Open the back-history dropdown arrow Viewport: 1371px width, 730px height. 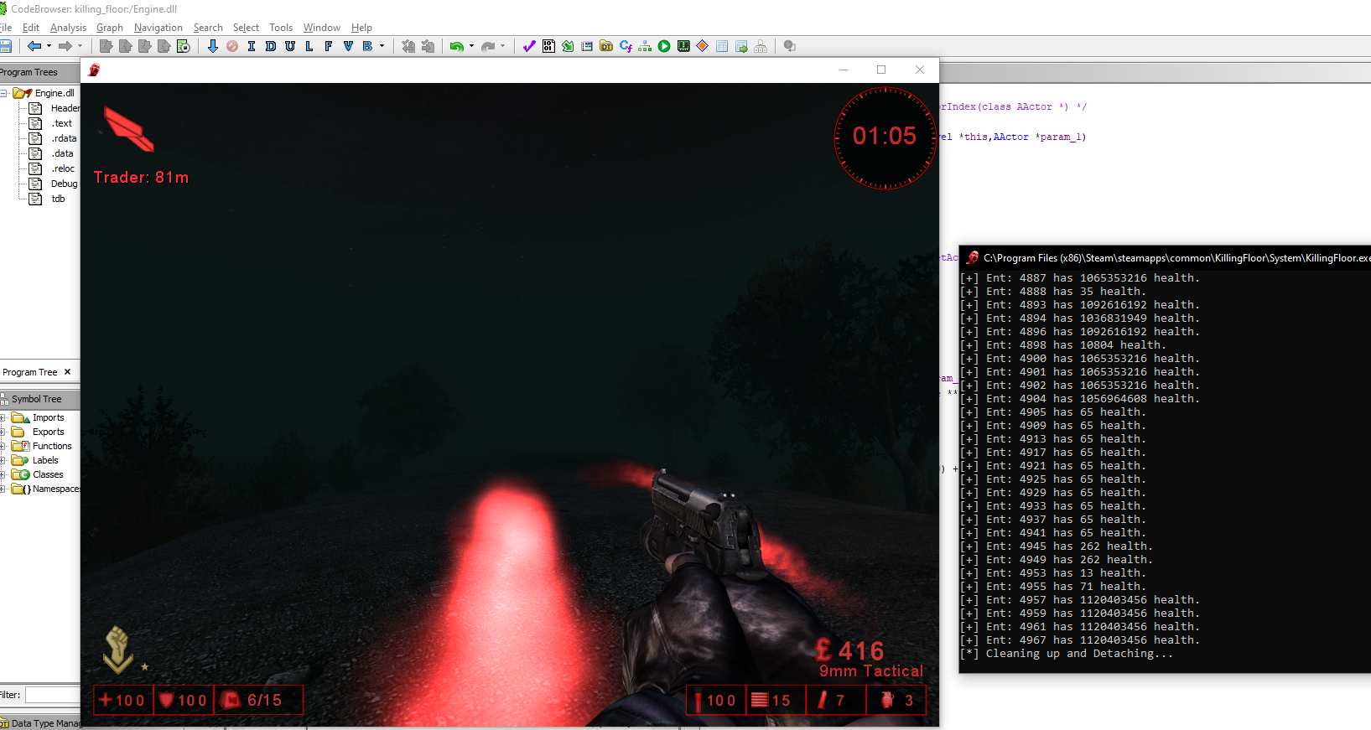pyautogui.click(x=49, y=46)
